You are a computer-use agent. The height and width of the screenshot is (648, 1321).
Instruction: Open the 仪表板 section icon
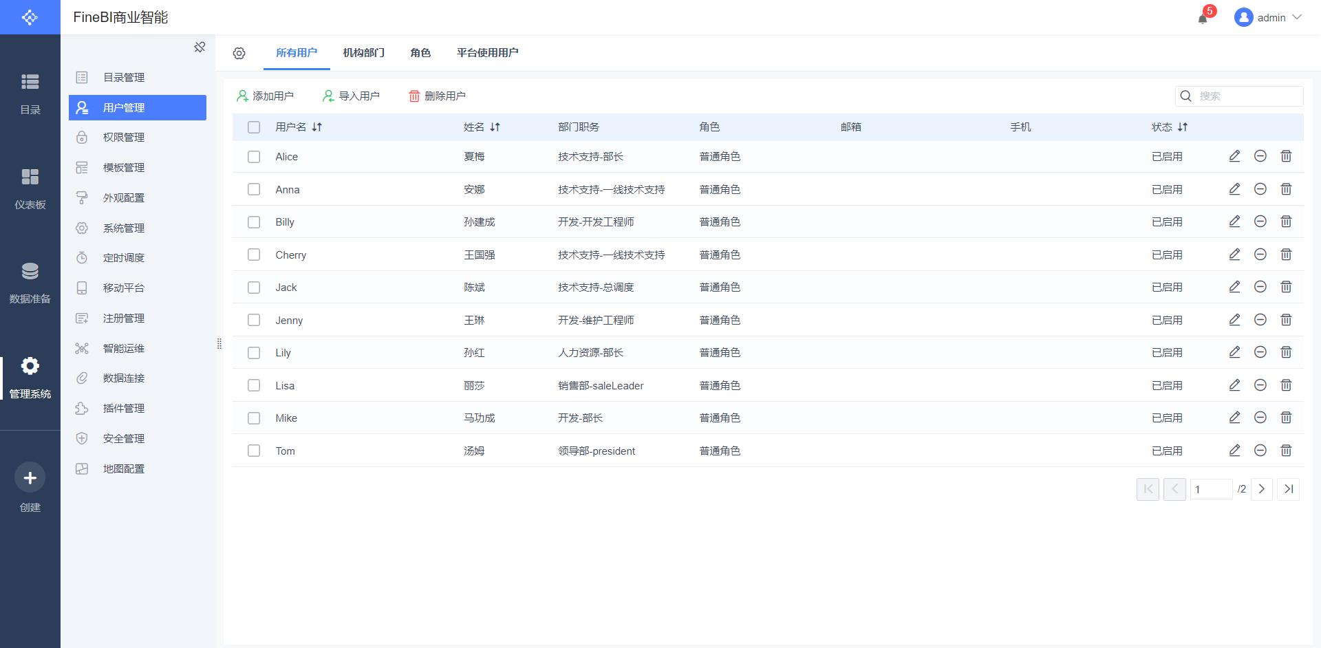30,177
